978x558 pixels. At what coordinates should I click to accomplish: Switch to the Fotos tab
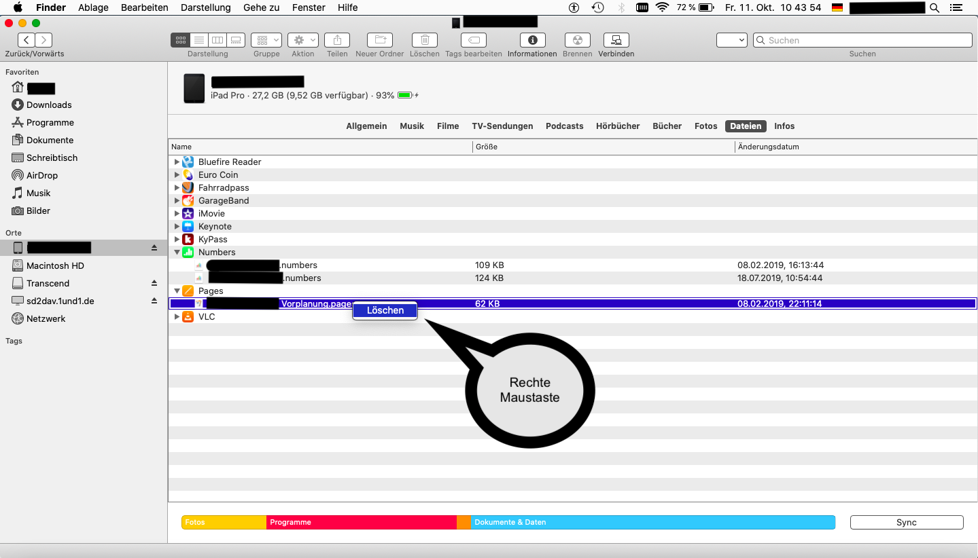coord(706,126)
